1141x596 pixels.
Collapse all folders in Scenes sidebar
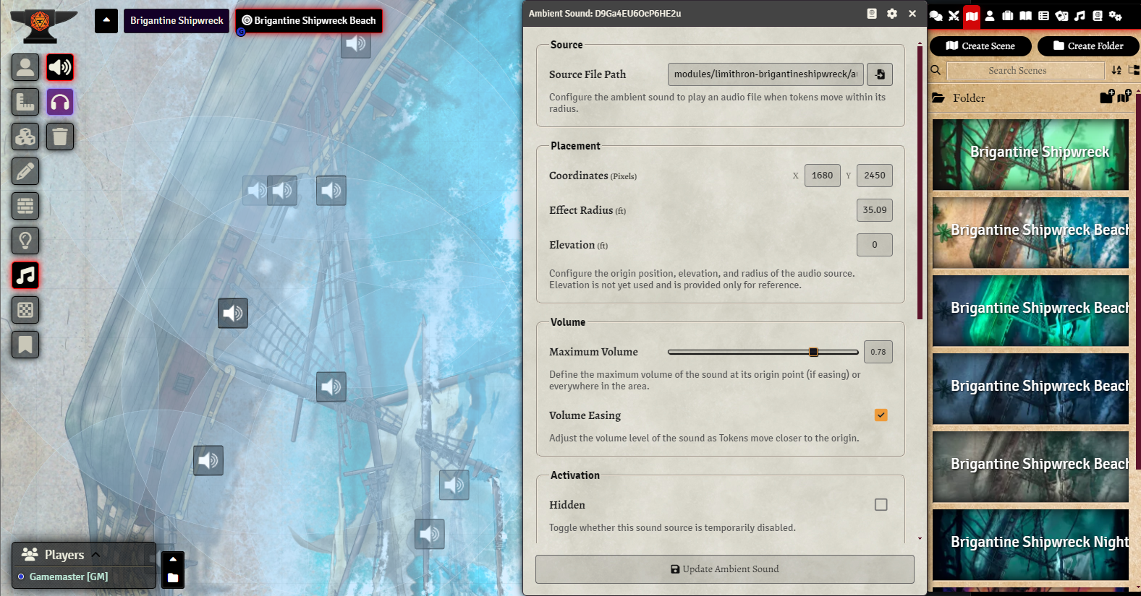pyautogui.click(x=1134, y=70)
